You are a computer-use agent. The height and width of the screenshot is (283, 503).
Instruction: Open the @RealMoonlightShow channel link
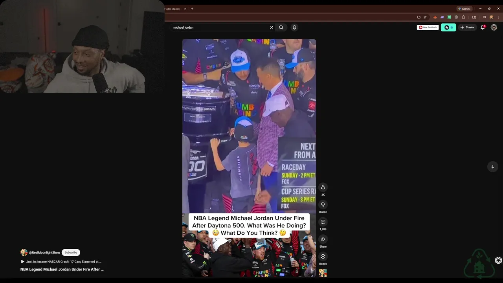(44, 252)
